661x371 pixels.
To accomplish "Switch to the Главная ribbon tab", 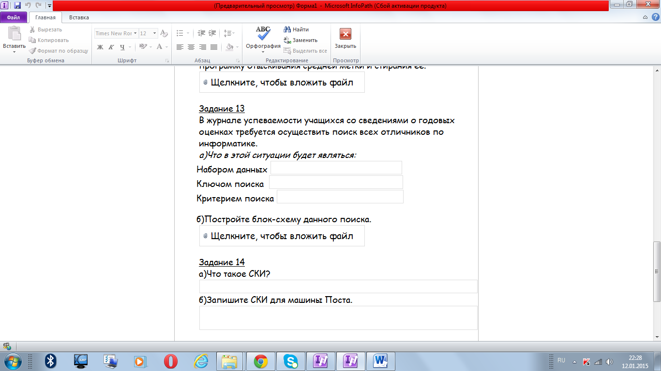I will coord(45,17).
